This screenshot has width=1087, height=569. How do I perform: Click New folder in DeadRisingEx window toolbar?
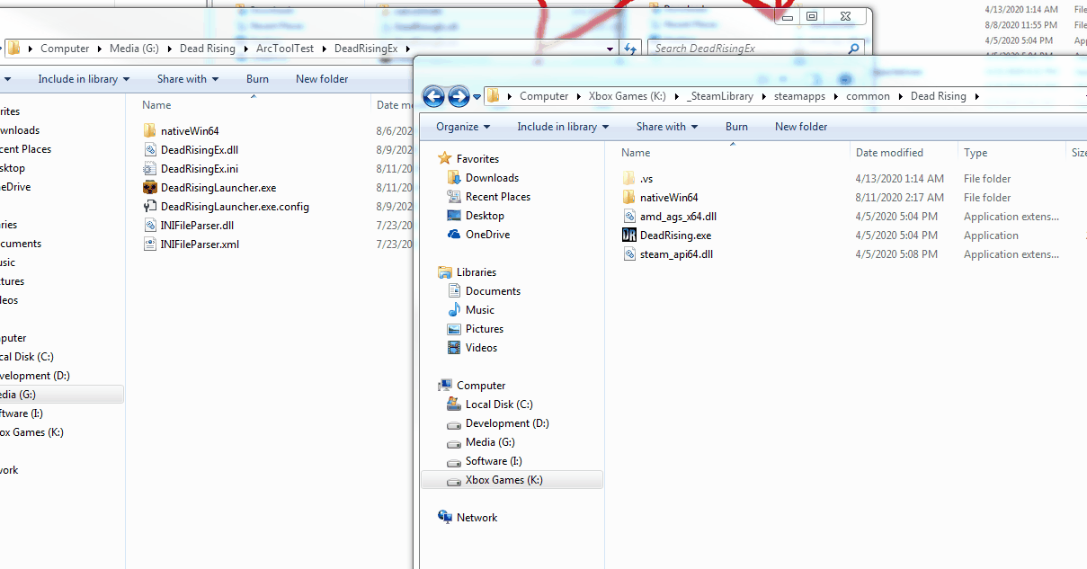[x=322, y=79]
